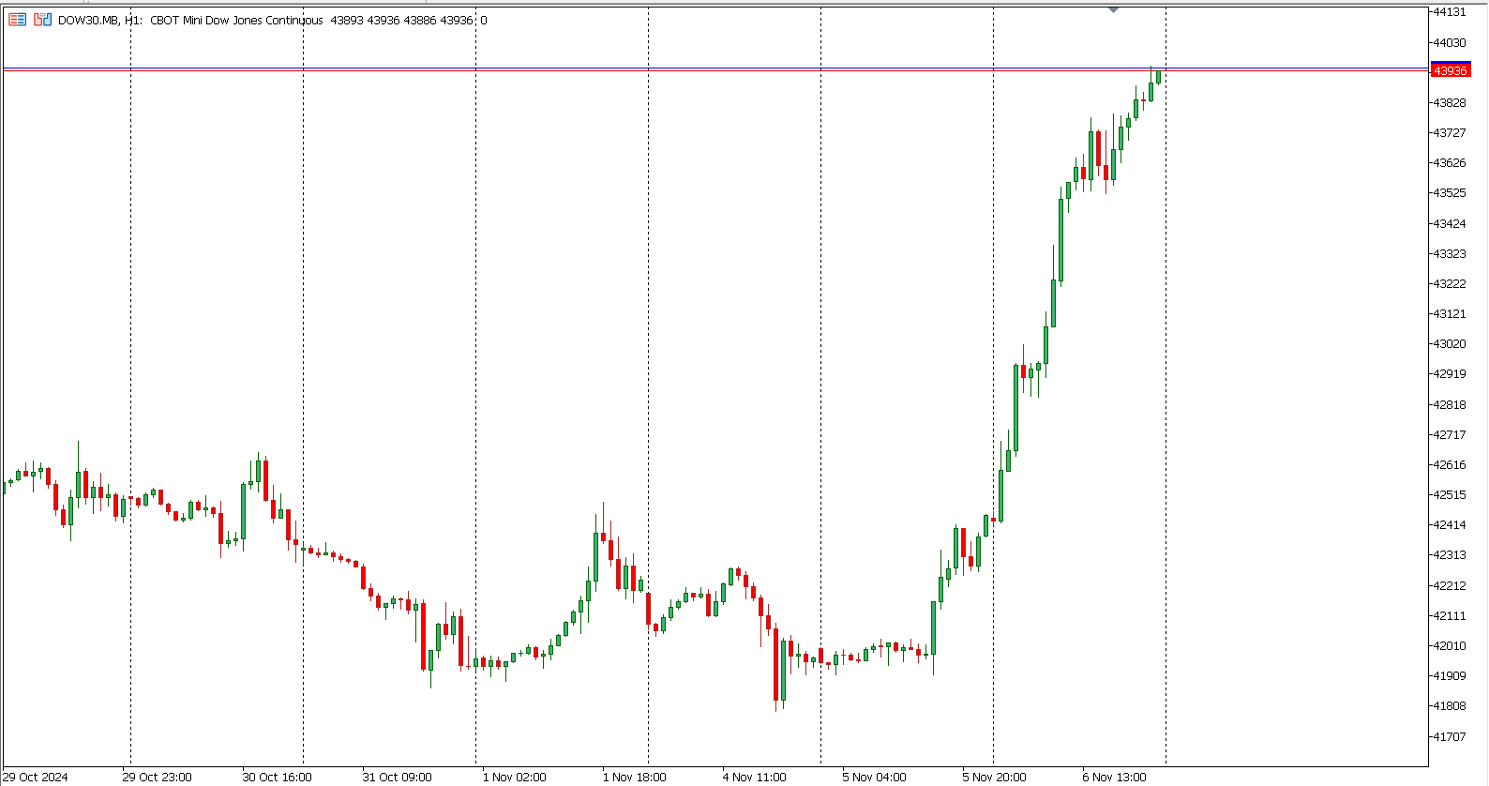Click the latest green candle at chart's right edge

1159,77
